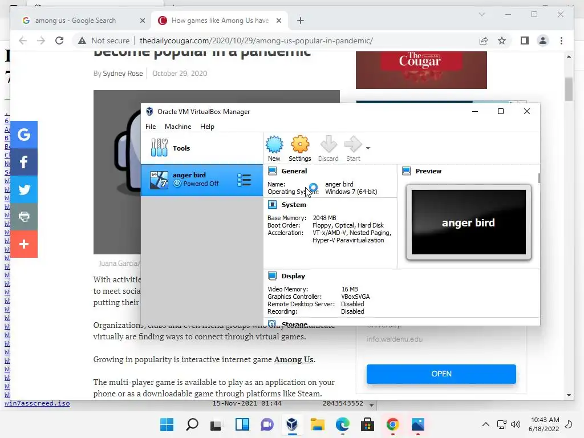Click the print sidebar button
The height and width of the screenshot is (438, 584).
[24, 216]
